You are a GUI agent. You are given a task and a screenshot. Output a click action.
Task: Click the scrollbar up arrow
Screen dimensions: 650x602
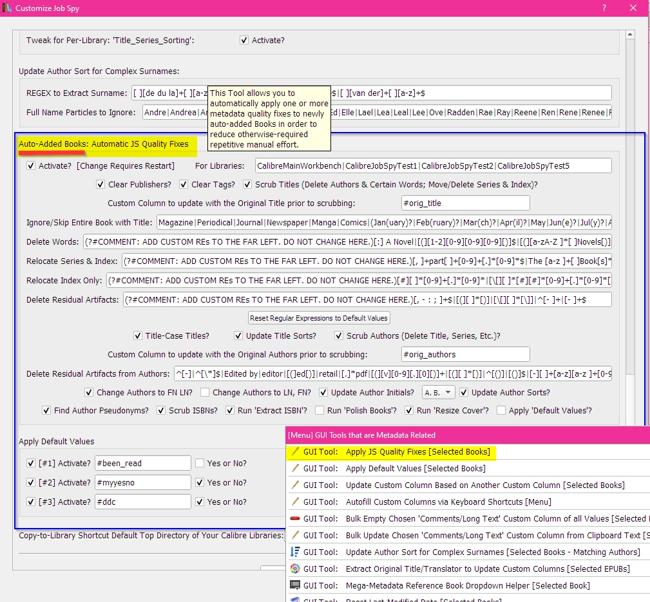(x=630, y=35)
